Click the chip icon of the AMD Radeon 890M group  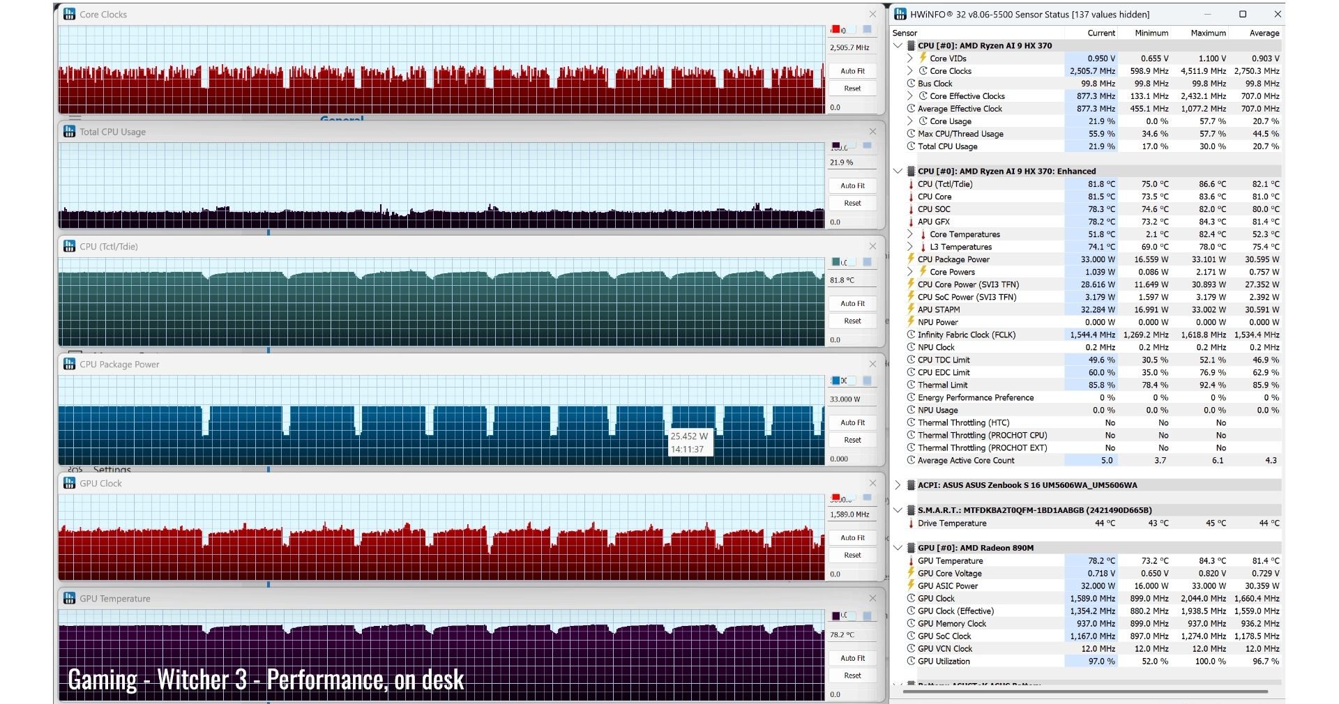pos(911,548)
